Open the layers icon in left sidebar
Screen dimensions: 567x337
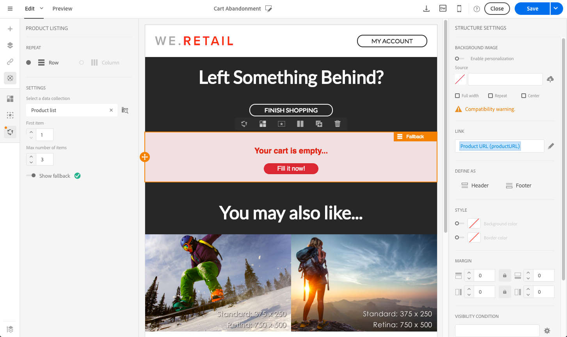10,45
